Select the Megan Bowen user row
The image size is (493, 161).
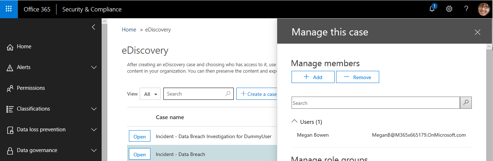381,135
